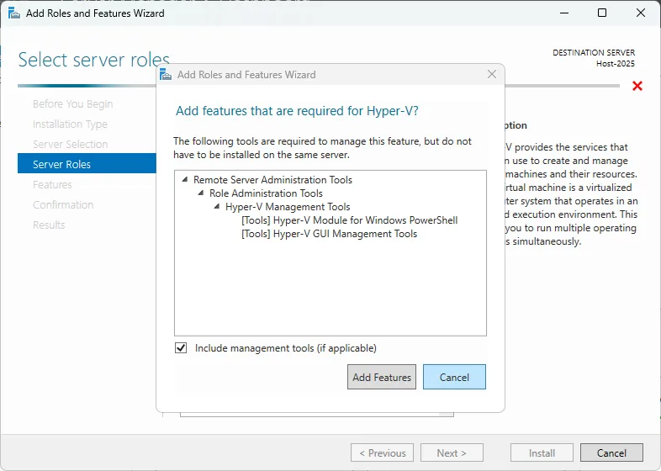The height and width of the screenshot is (471, 661).
Task: Click the Previous button in wizard
Action: 382,452
